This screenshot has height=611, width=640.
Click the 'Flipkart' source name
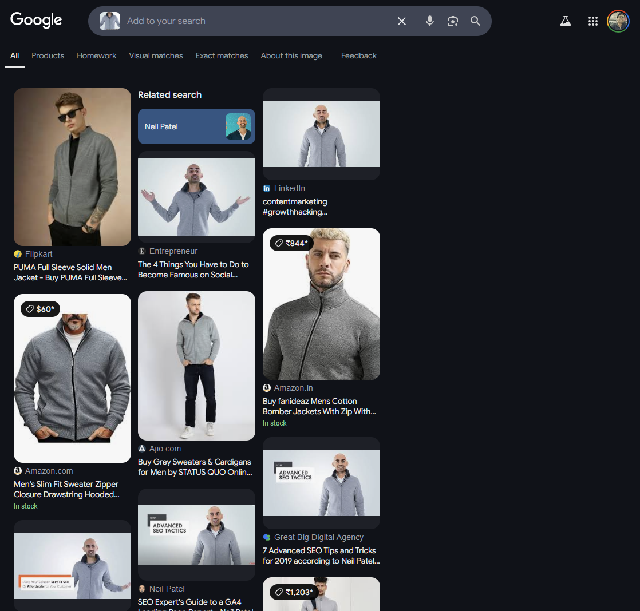38,254
